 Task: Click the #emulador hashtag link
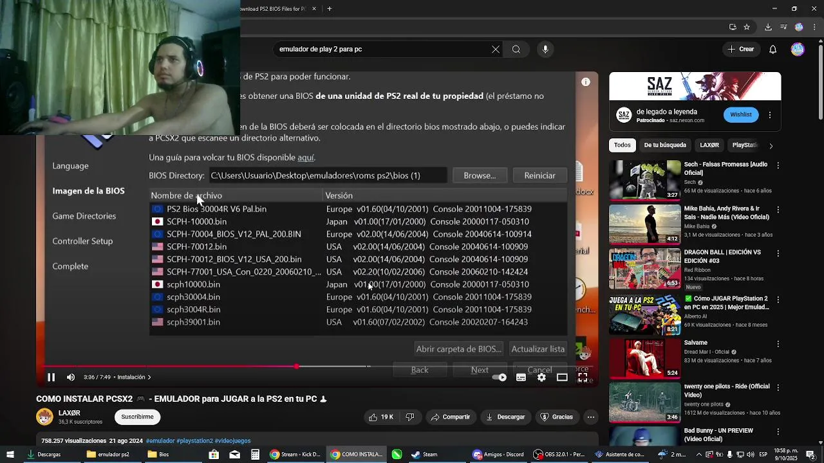[160, 441]
